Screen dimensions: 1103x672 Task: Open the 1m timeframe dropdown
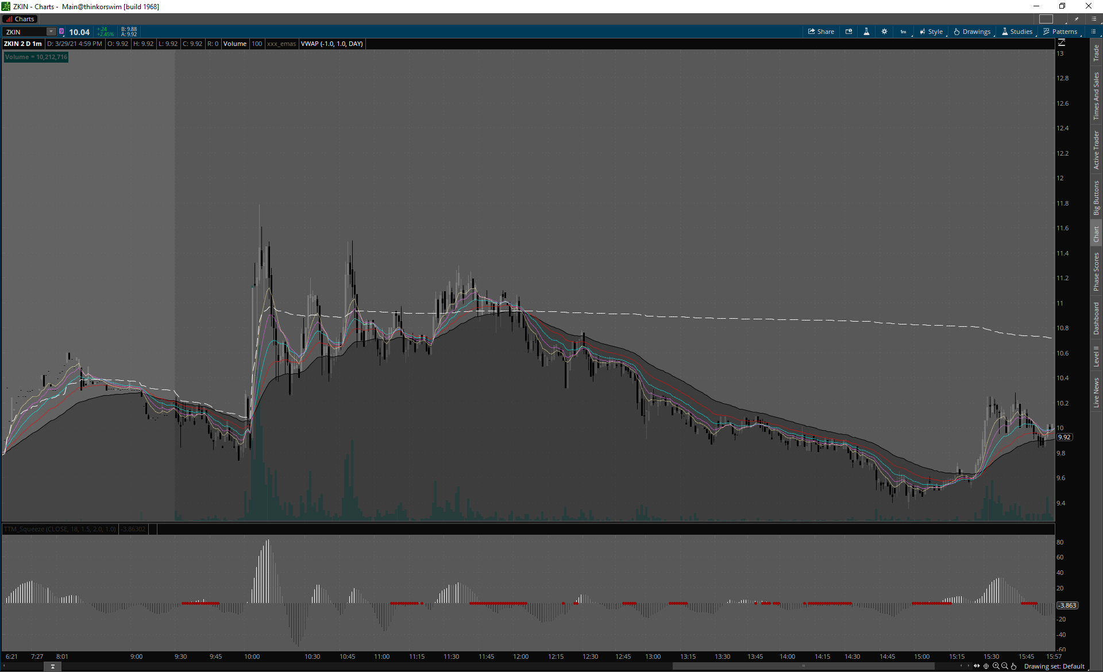[904, 32]
